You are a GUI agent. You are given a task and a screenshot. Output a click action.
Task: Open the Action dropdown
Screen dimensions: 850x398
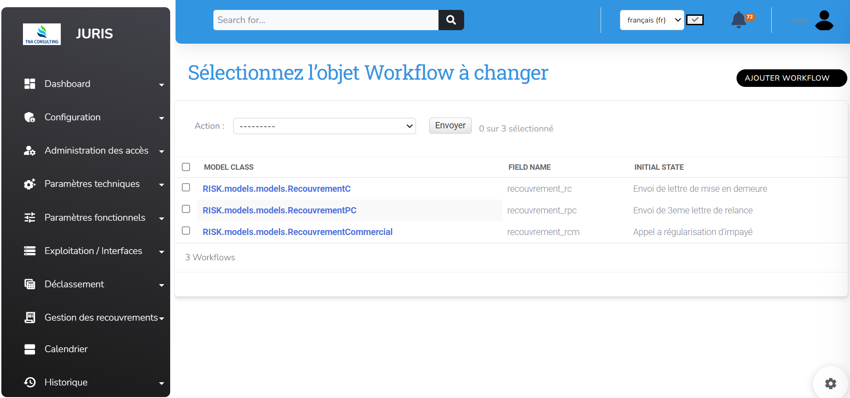pyautogui.click(x=324, y=126)
